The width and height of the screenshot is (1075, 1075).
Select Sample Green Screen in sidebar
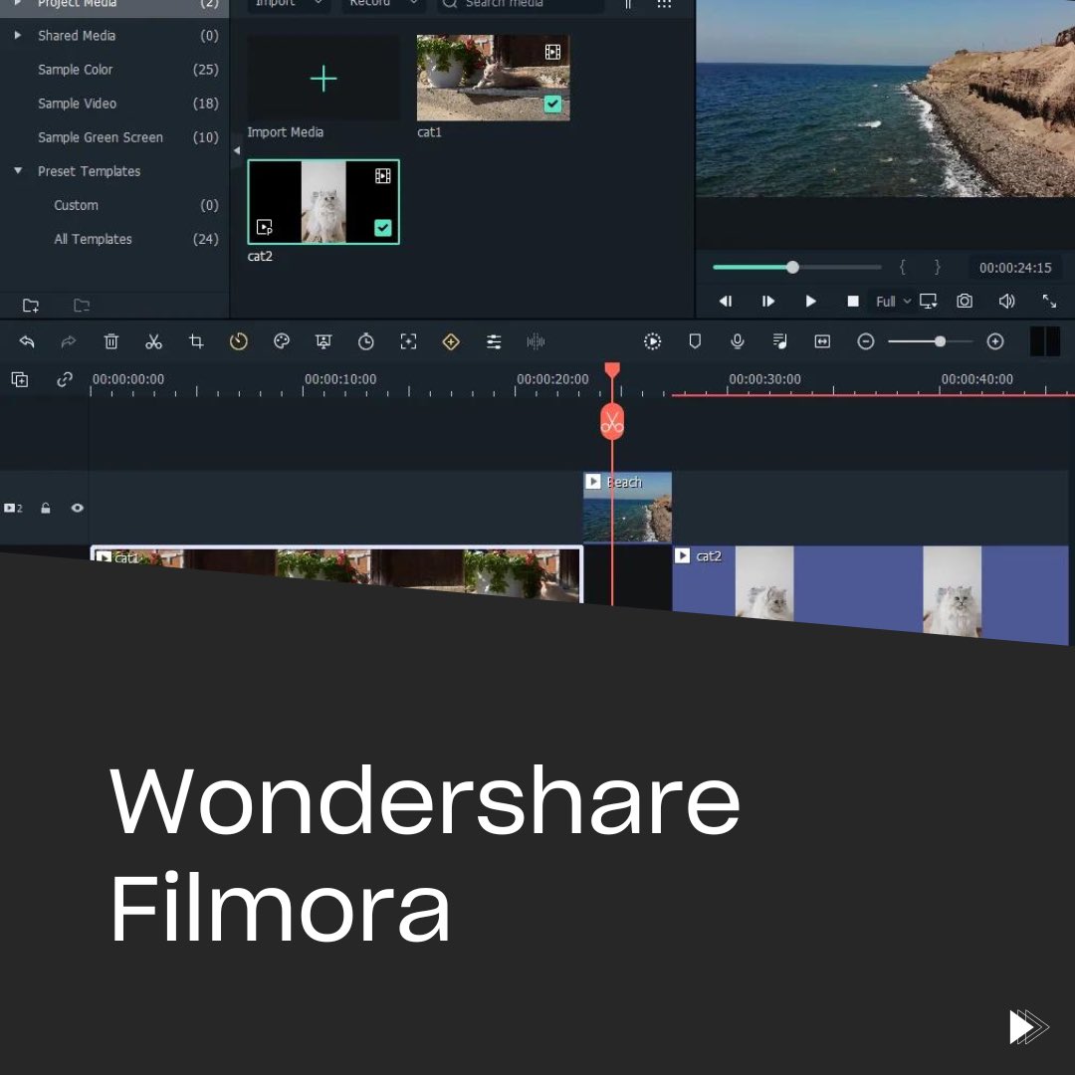[100, 137]
